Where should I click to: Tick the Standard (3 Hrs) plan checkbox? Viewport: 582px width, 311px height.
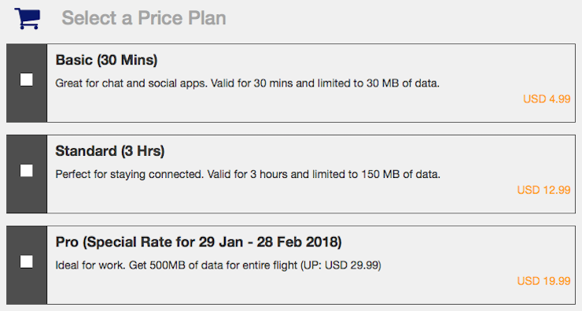click(27, 171)
